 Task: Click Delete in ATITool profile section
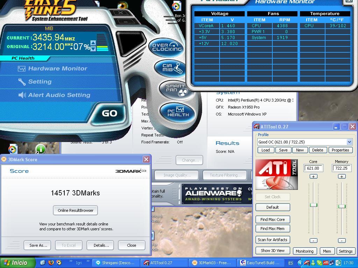(x=317, y=150)
